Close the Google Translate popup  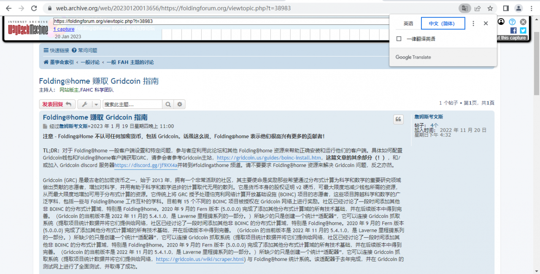pos(486,24)
